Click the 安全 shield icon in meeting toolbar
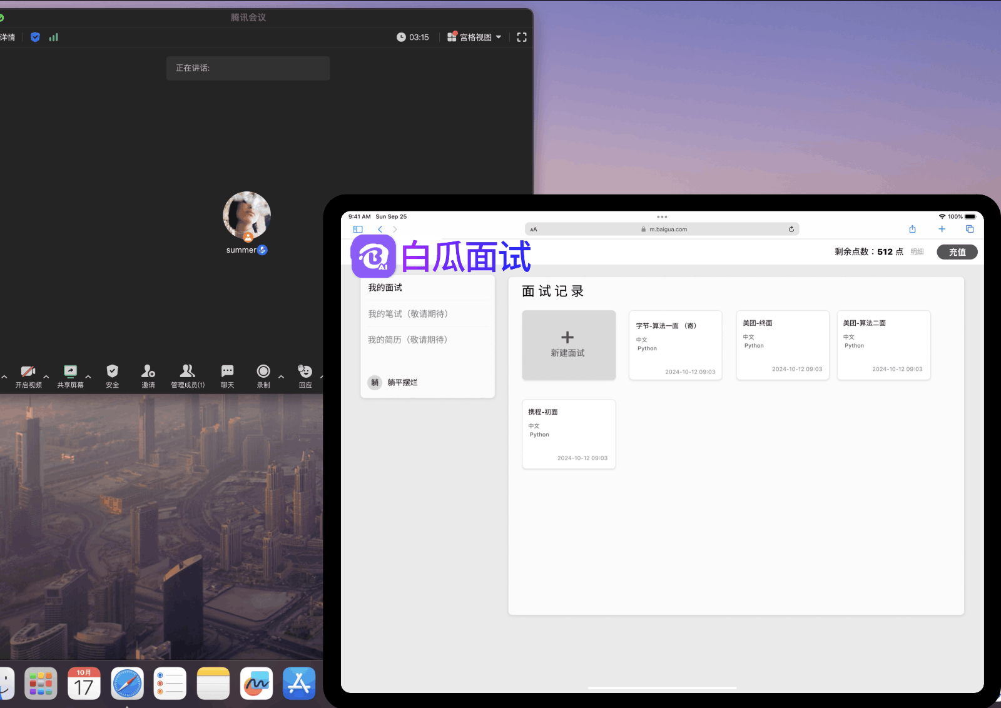The width and height of the screenshot is (1001, 708). click(x=113, y=371)
